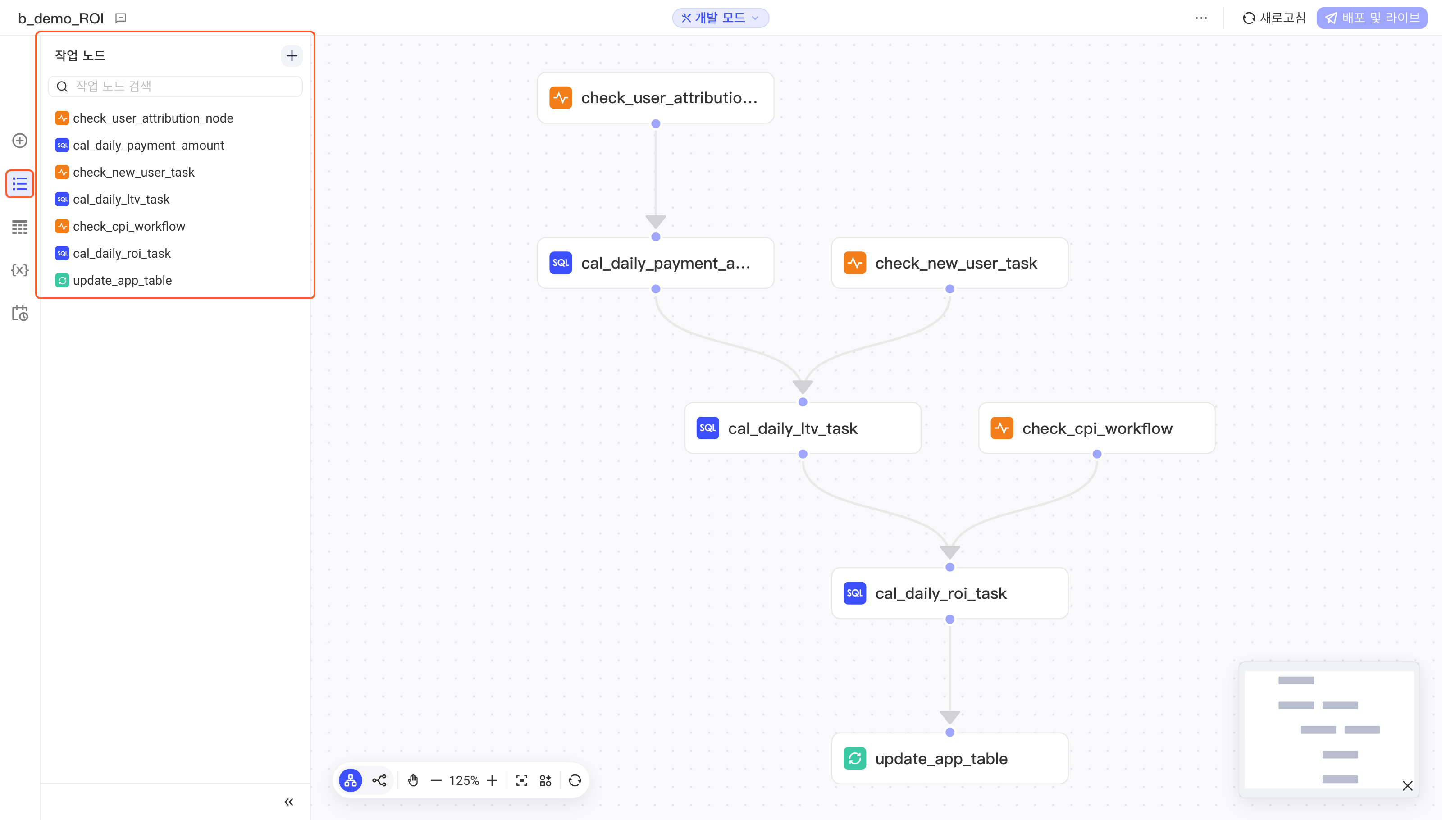Screen dimensions: 1442x820
Task: Open the table grid sidebar icon
Action: 20,227
